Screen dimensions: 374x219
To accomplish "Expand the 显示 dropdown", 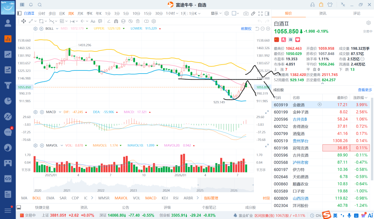I will pos(216,13).
